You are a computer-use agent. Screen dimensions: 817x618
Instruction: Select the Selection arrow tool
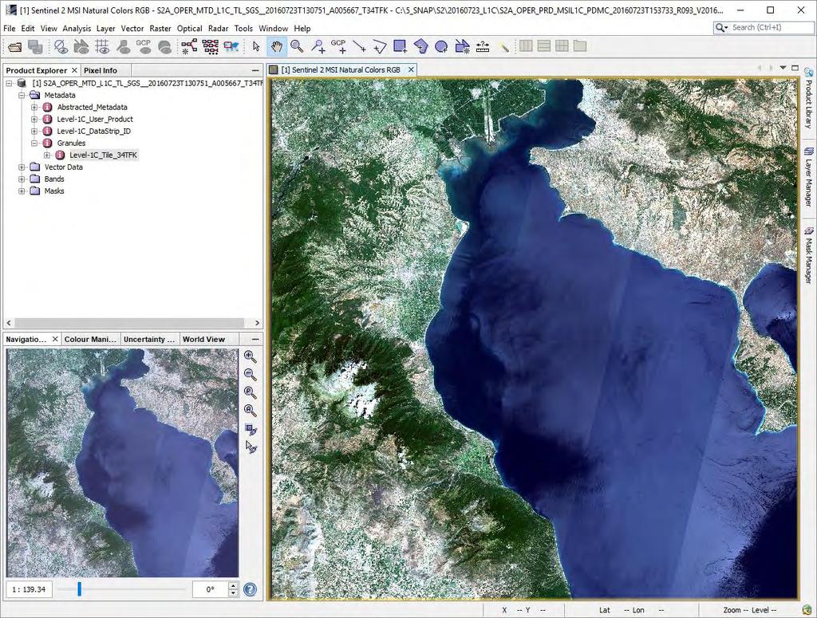[256, 46]
